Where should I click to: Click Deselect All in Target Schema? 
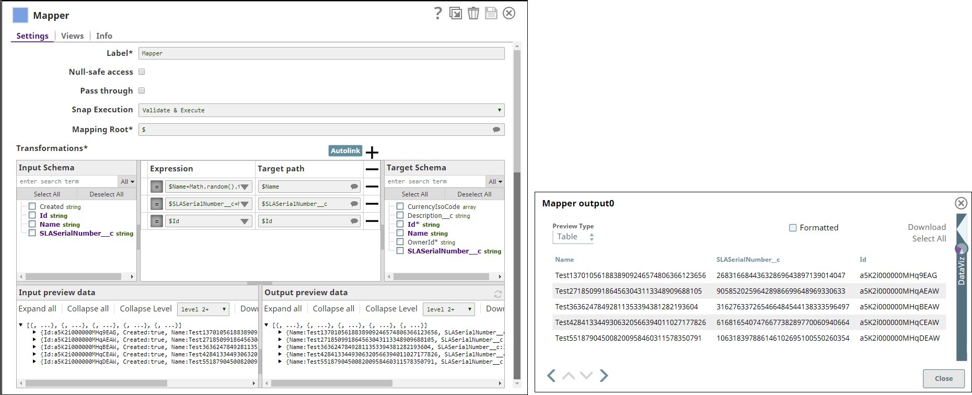tap(475, 194)
